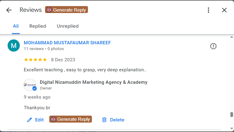Report the review via the exclamation icon
The image size is (234, 132).
[x=213, y=46]
